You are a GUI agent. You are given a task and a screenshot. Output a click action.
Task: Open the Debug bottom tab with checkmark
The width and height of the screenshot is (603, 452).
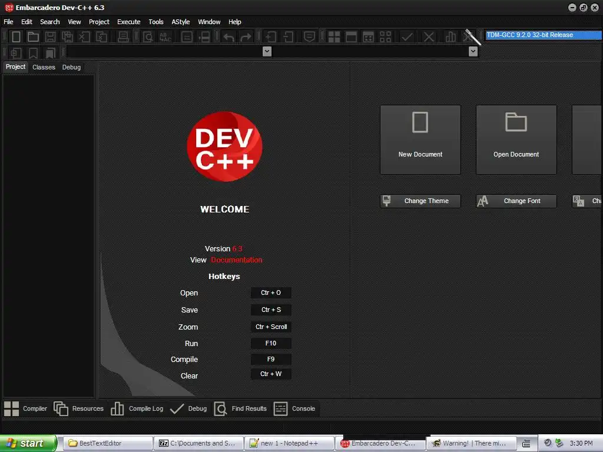188,408
